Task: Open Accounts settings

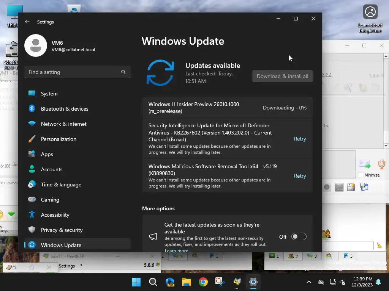Action: pyautogui.click(x=77, y=169)
